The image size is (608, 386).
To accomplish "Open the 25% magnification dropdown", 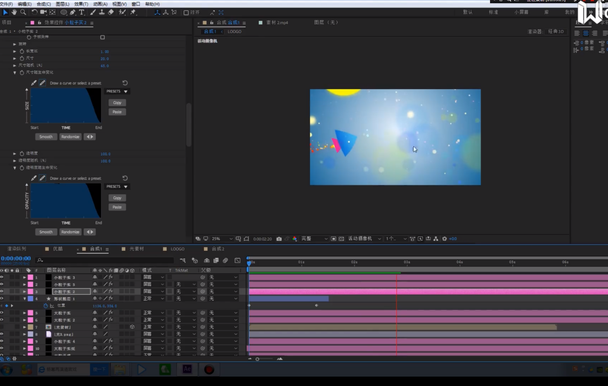I will click(222, 239).
